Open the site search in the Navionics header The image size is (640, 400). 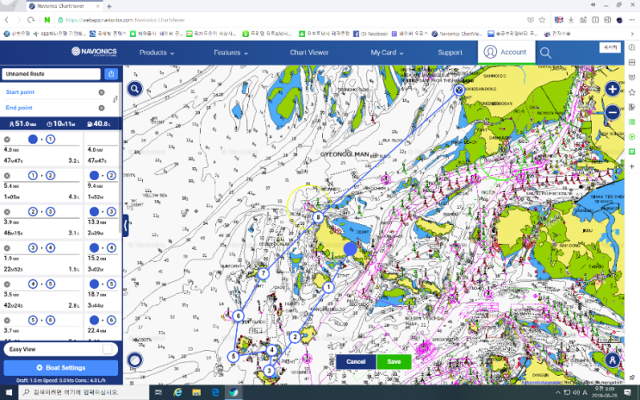point(545,53)
